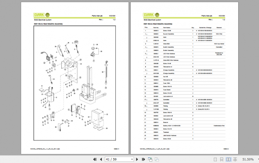Click the Limit Switch Harness row
259x163 pixels.
pyautogui.click(x=184, y=135)
